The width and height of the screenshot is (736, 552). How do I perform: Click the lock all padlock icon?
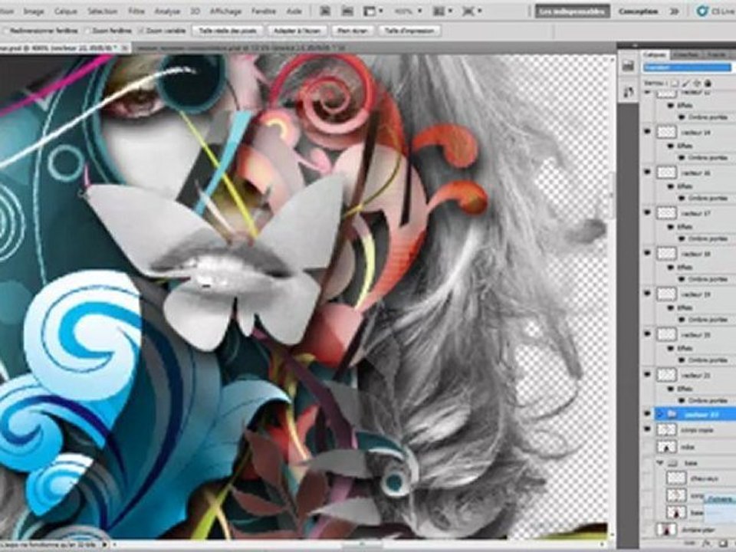708,83
